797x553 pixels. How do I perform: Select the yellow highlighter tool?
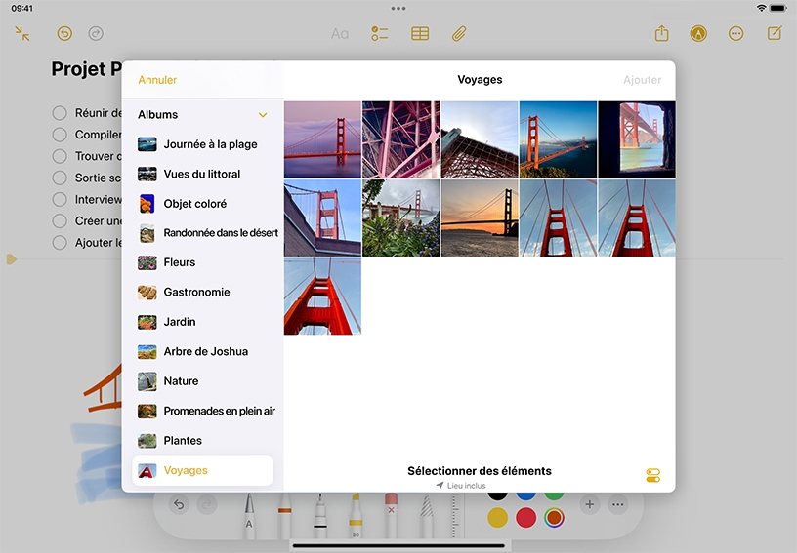356,515
